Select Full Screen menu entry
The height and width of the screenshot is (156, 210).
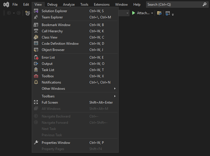pos(75,102)
